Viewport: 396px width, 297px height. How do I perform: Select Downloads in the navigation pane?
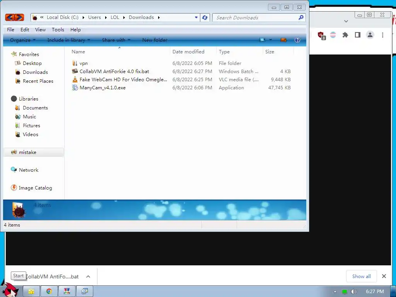[35, 72]
